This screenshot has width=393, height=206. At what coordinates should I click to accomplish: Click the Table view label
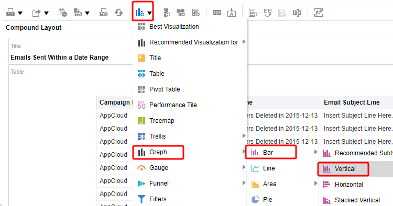(17, 72)
